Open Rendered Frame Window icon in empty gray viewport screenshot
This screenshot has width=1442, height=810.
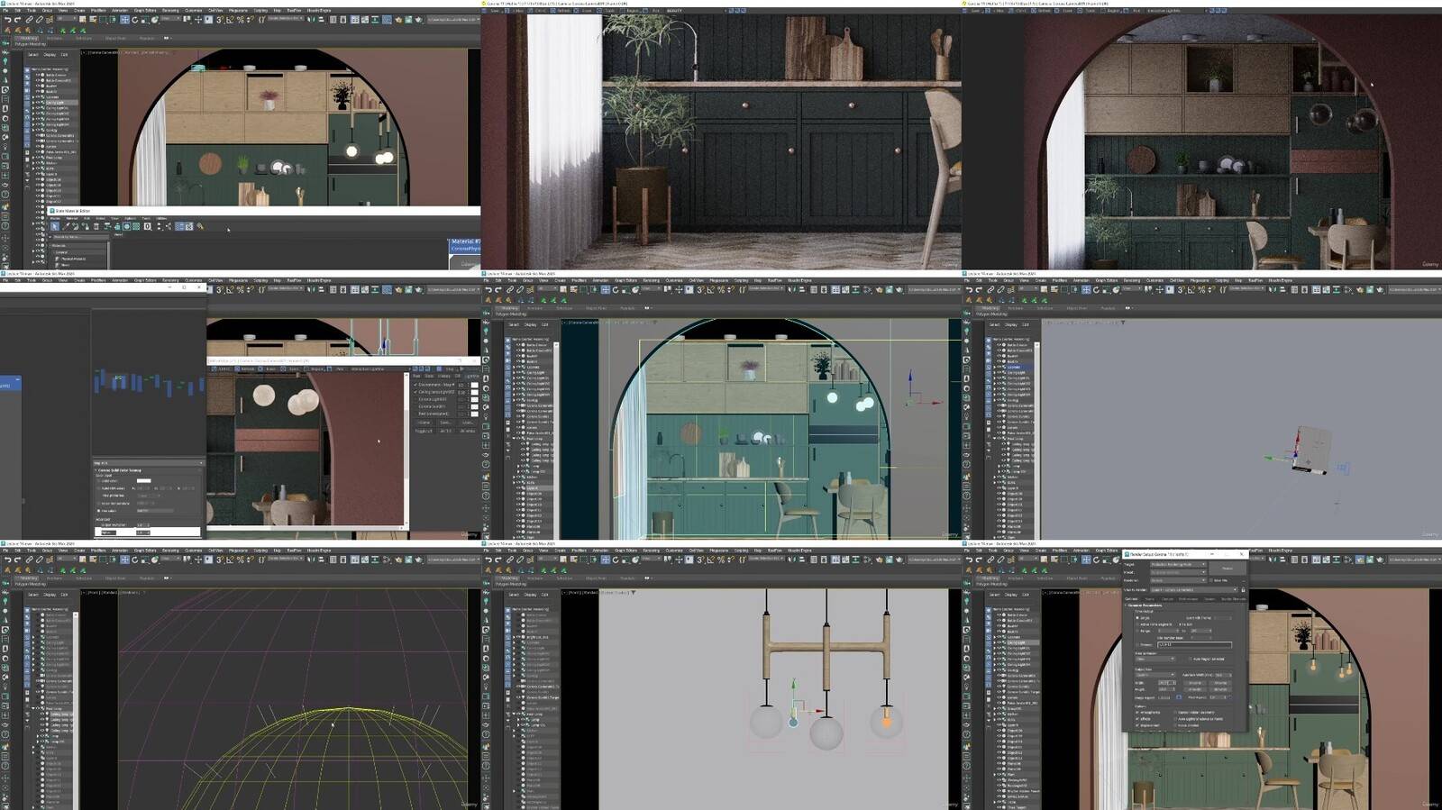[1369, 289]
